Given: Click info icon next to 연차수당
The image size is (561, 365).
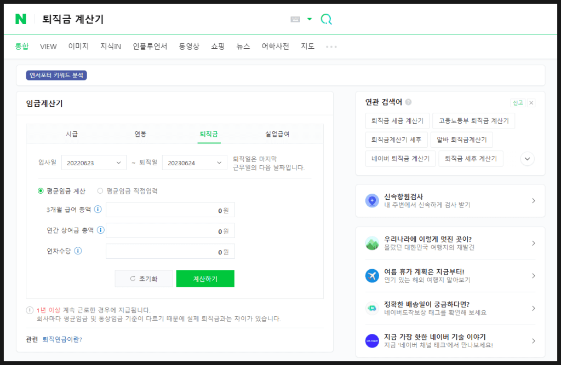Looking at the screenshot, I should click(78, 251).
